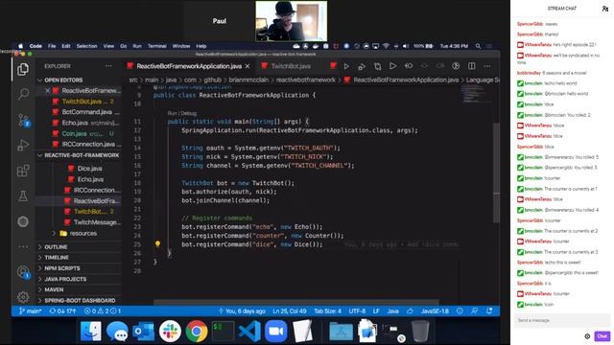Click the Run Java play button in editor toolbar
614x345 pixels.
click(x=346, y=66)
